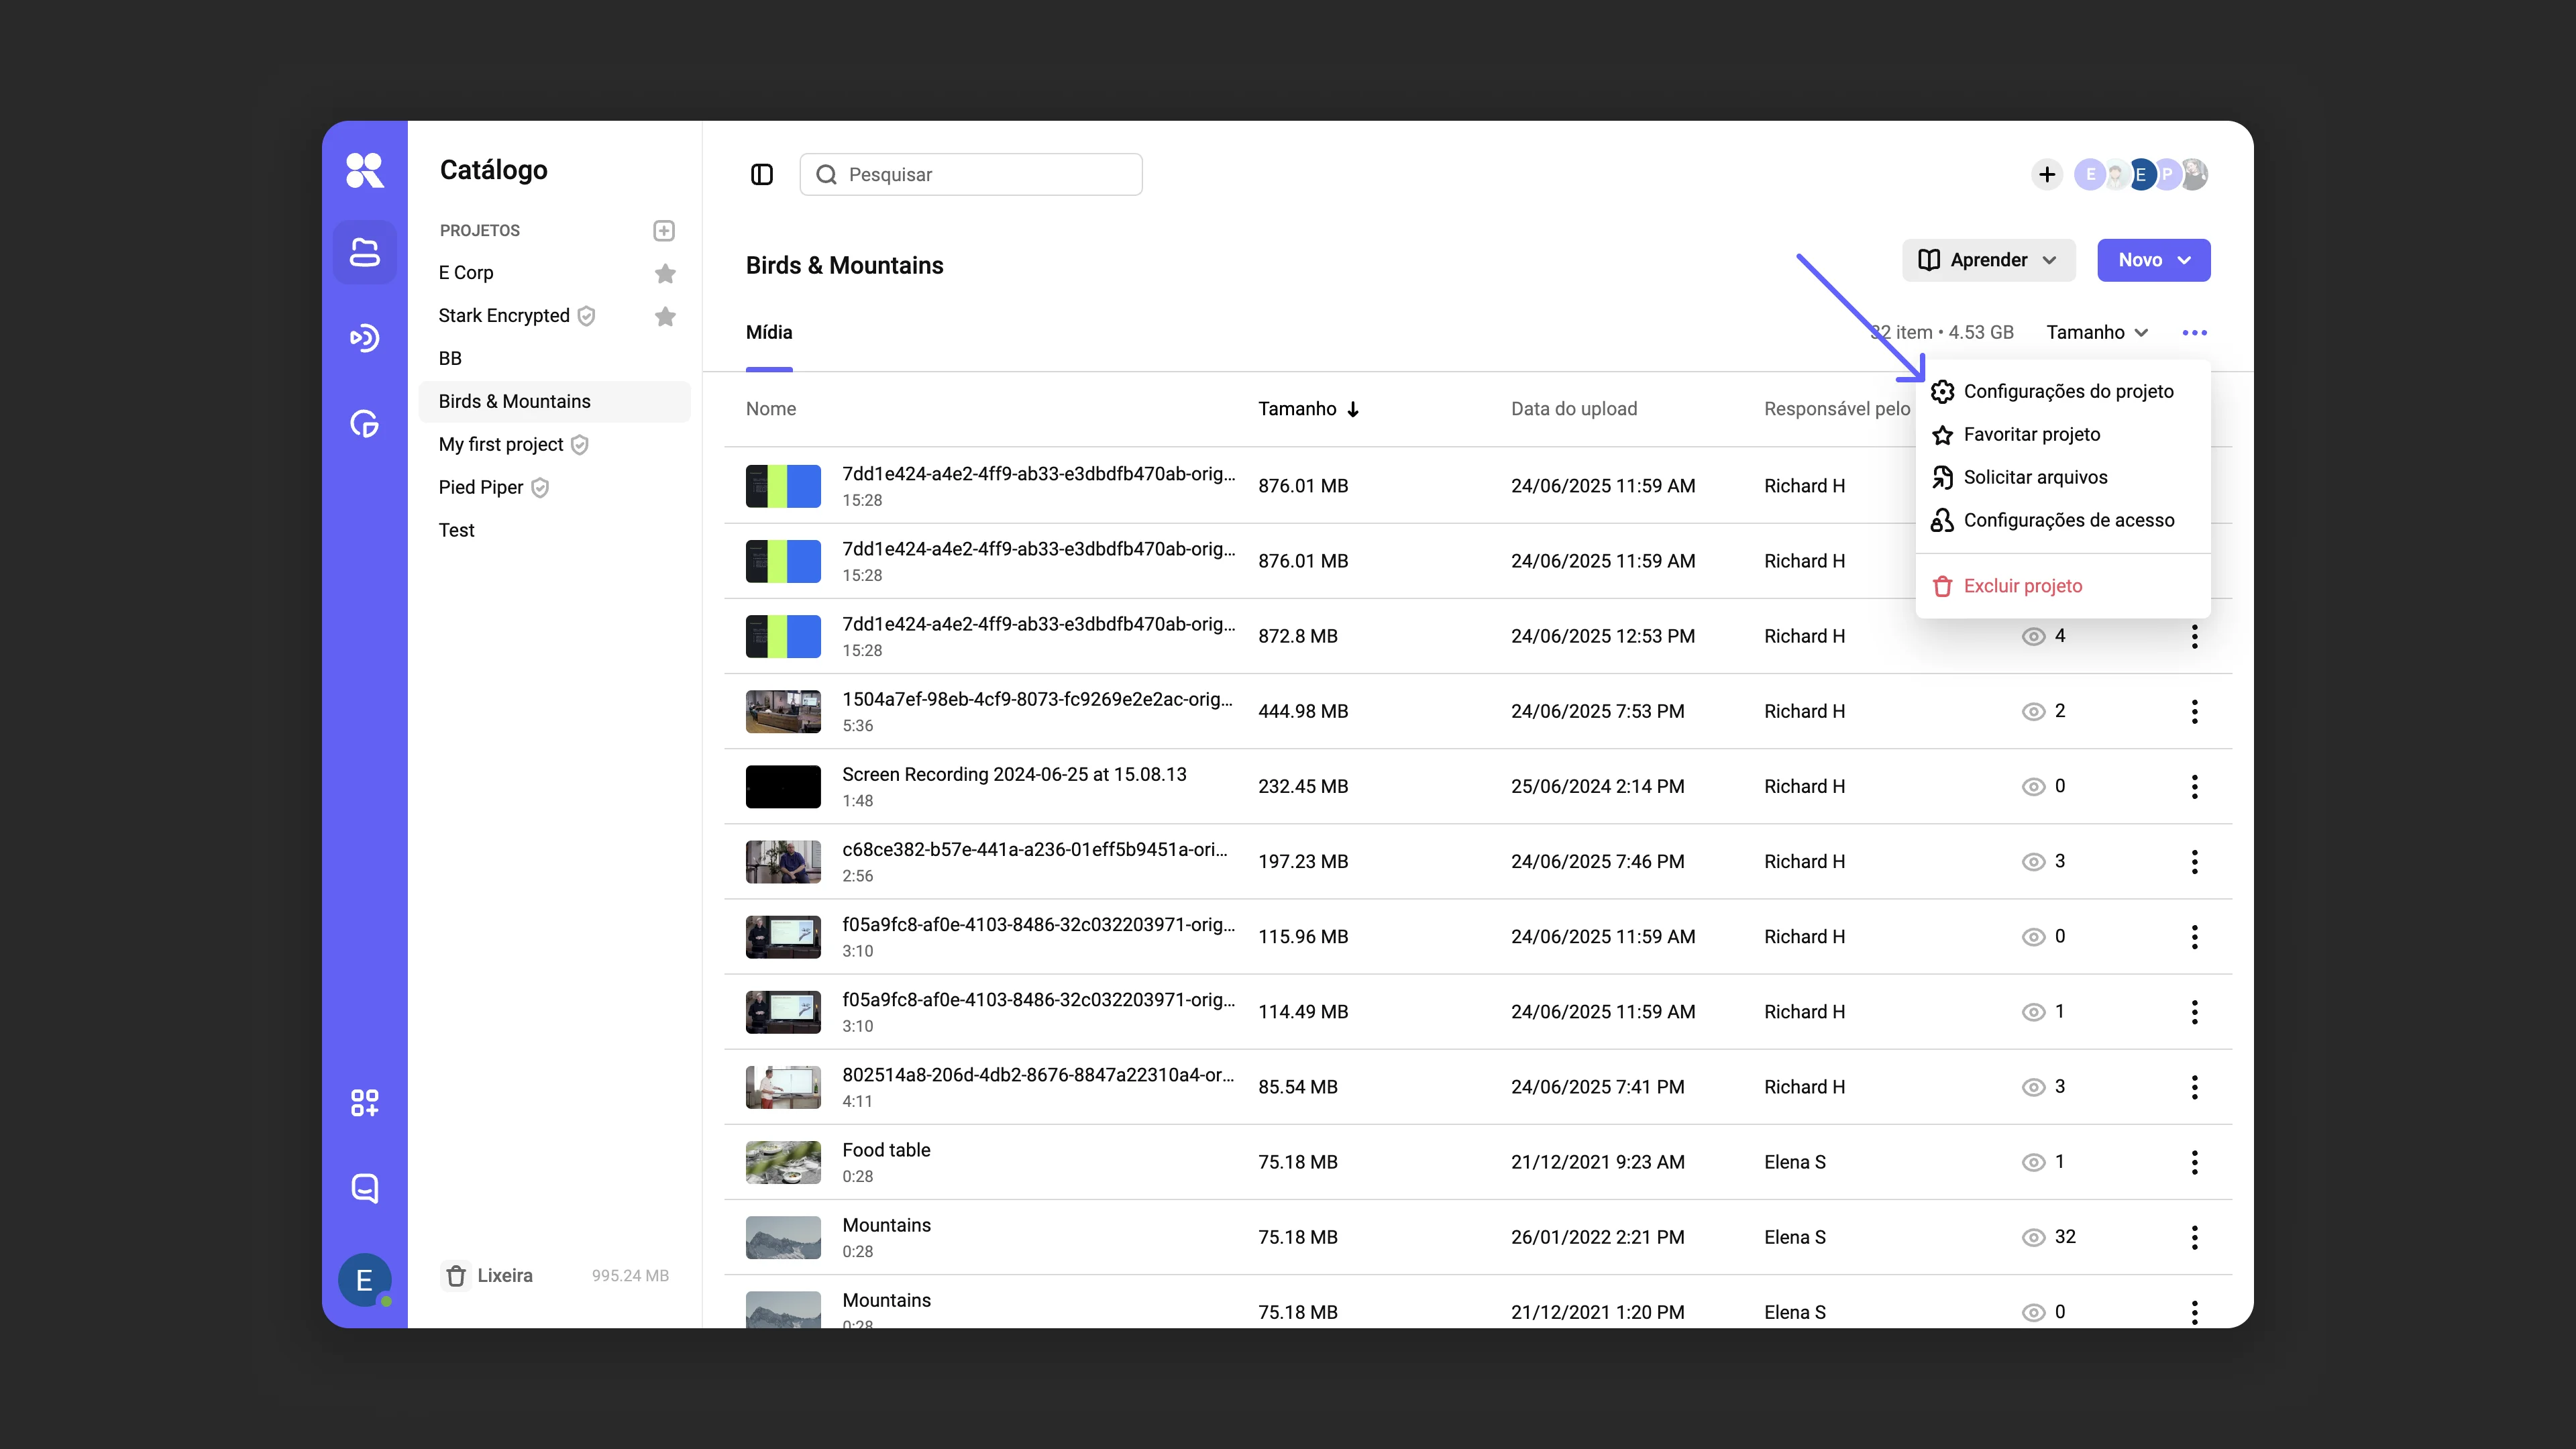Click views eye icon on Screen Recording row
Viewport: 2576px width, 1449px height.
coord(2033,787)
